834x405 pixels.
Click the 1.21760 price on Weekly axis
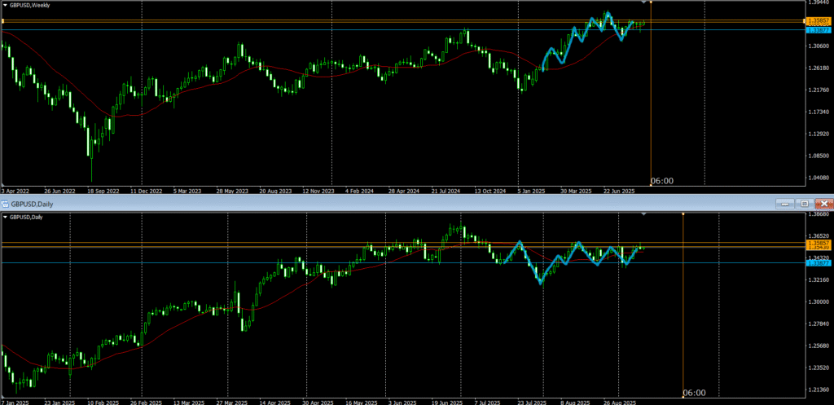click(x=818, y=90)
